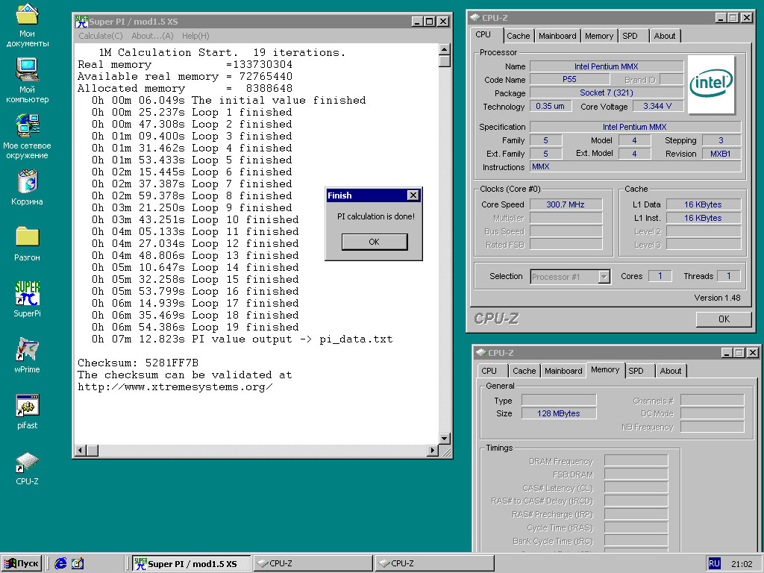Launch Internet Explorer from quick launch
The image size is (764, 573).
pyautogui.click(x=60, y=563)
